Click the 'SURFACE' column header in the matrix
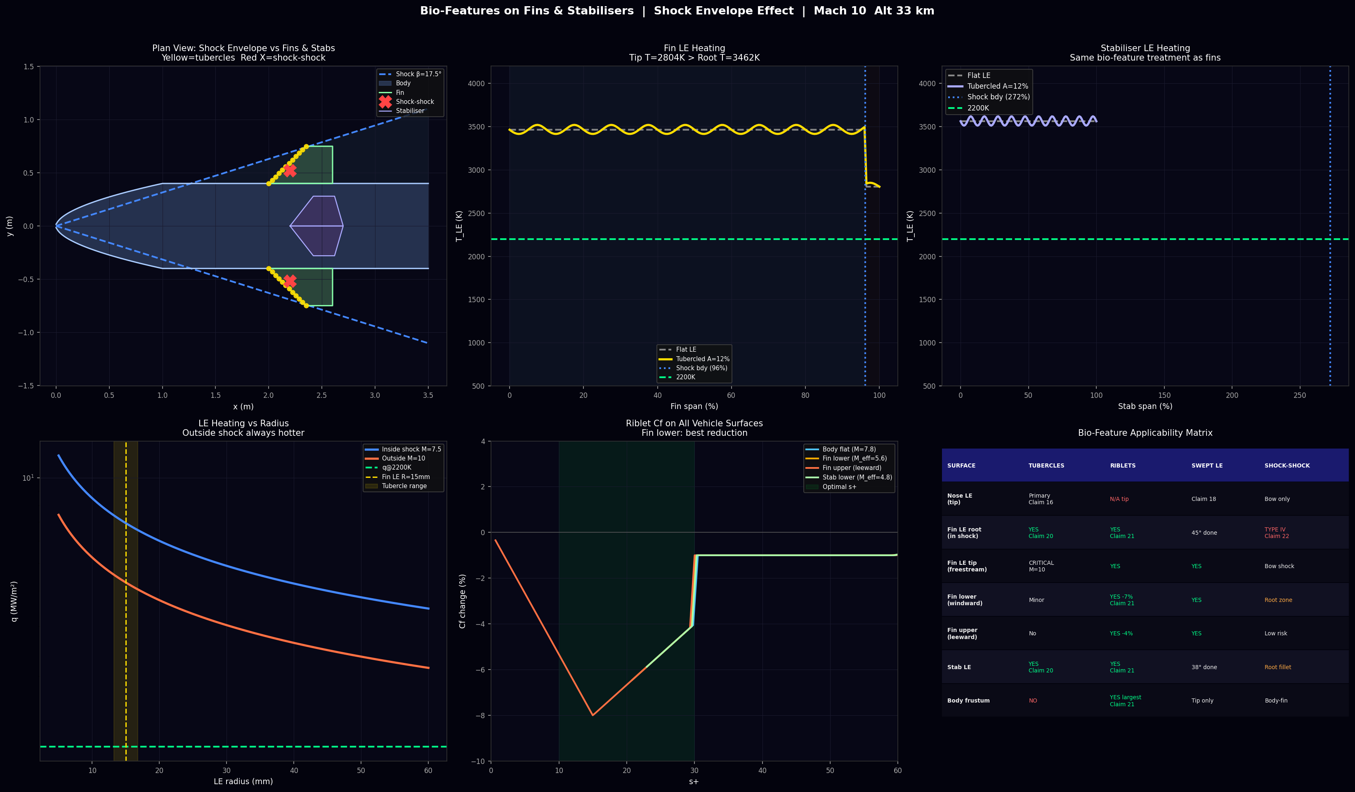This screenshot has height=792, width=1355. (961, 466)
